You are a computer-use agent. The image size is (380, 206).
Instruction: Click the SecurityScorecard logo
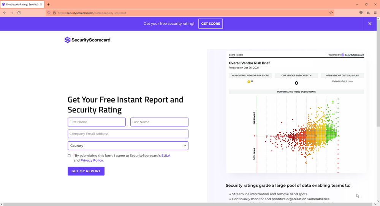coord(87,40)
